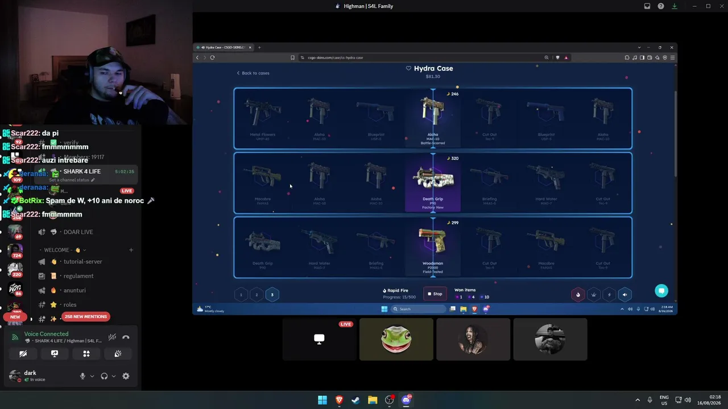The height and width of the screenshot is (409, 728).
Task: Disconnect from voice with the hang-up icon
Action: click(126, 337)
